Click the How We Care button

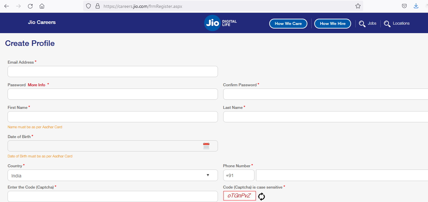[x=288, y=24]
